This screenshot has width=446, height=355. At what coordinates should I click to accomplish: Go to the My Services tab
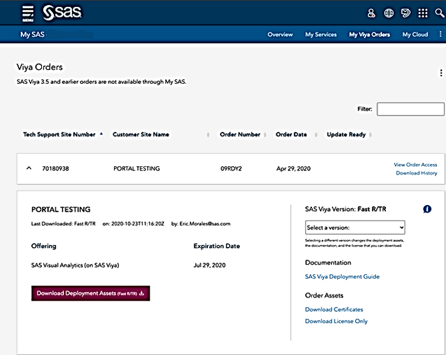[321, 34]
